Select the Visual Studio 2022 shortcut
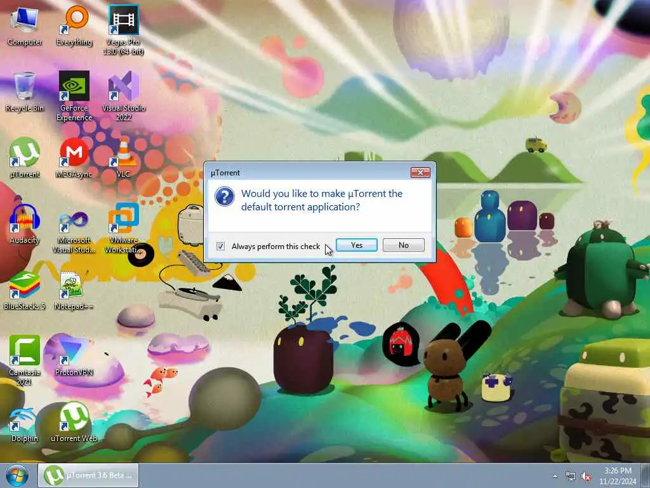This screenshot has width=650, height=488. point(124,97)
